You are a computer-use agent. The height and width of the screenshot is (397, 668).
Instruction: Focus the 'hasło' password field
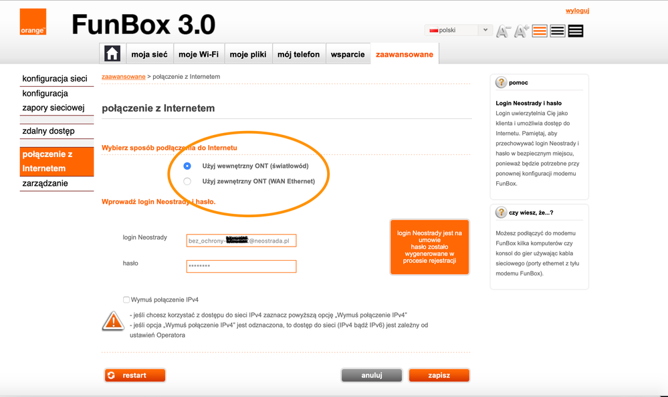tap(241, 266)
